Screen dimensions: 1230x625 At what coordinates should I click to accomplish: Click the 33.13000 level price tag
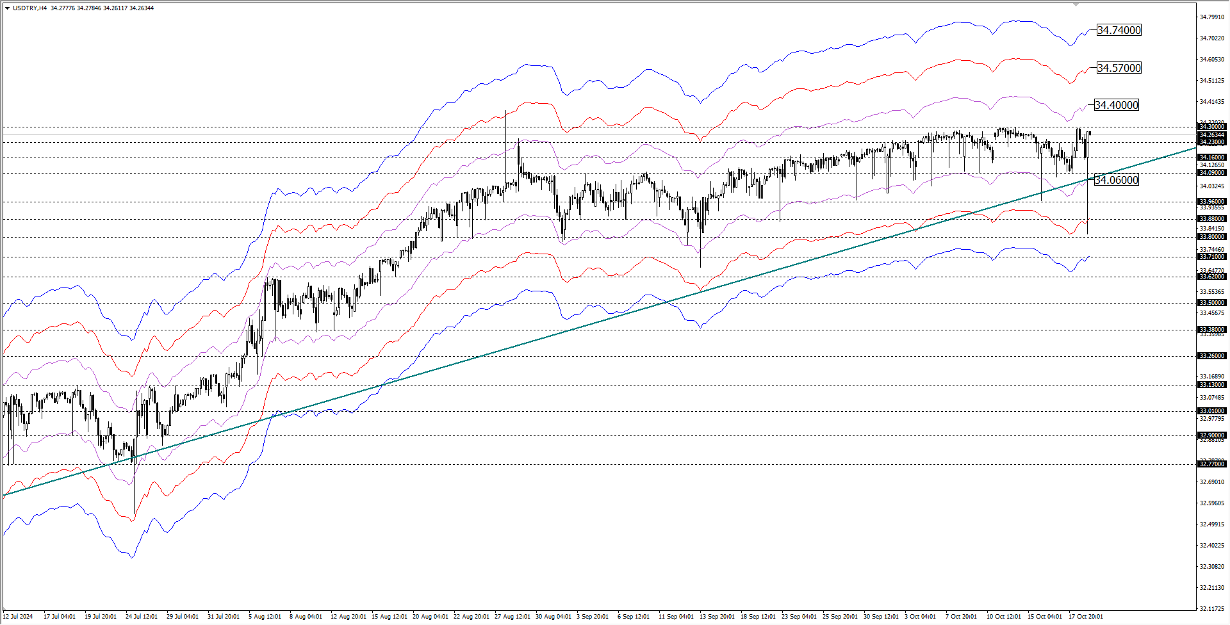(x=1212, y=385)
